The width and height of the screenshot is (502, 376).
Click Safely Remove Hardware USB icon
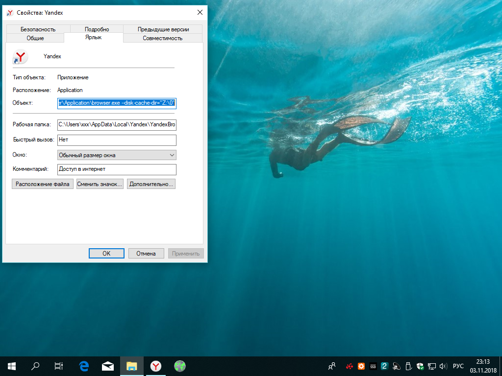(408, 366)
